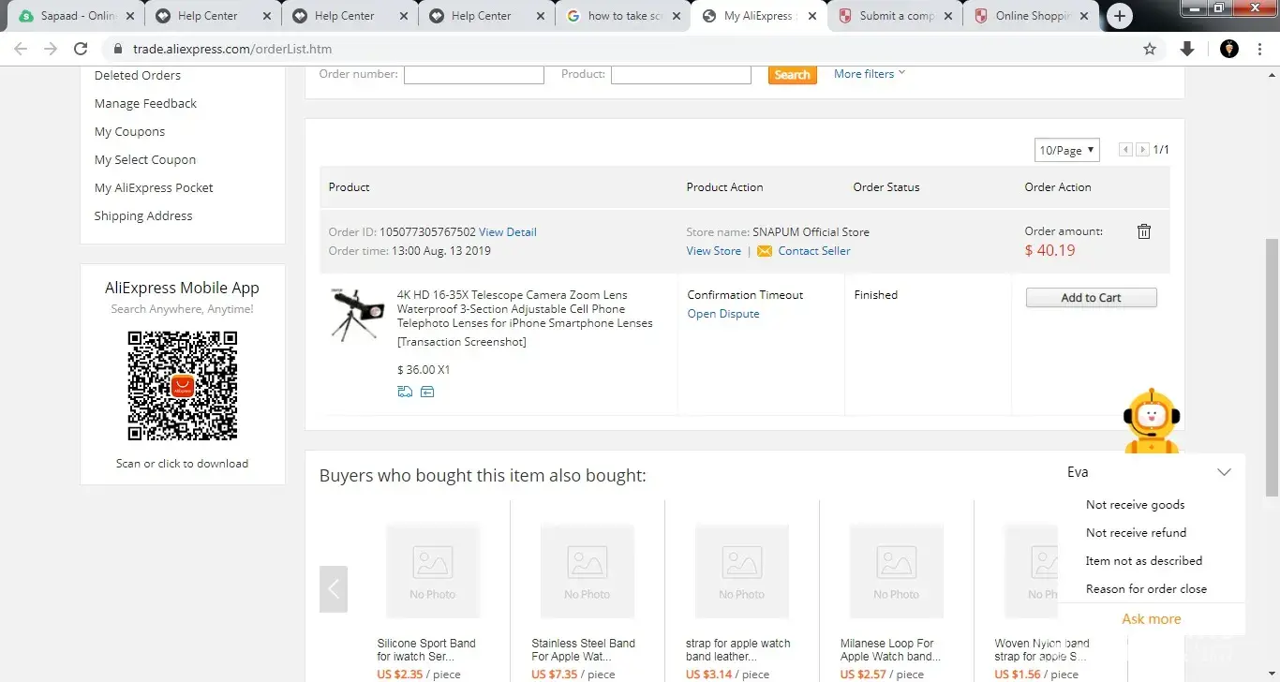The image size is (1280, 682).
Task: Collapse the Eva chat panel chevron
Action: pos(1224,472)
